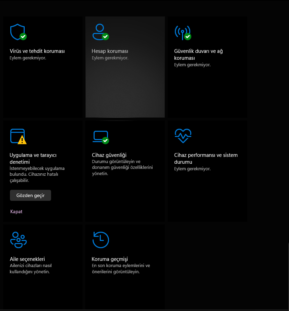This screenshot has width=289, height=311.
Task: Open the Aile seçenekleri family icon
Action: (19, 240)
